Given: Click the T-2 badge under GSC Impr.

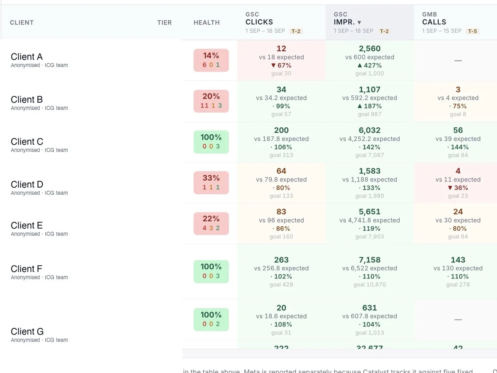Looking at the screenshot, I should 384,31.
